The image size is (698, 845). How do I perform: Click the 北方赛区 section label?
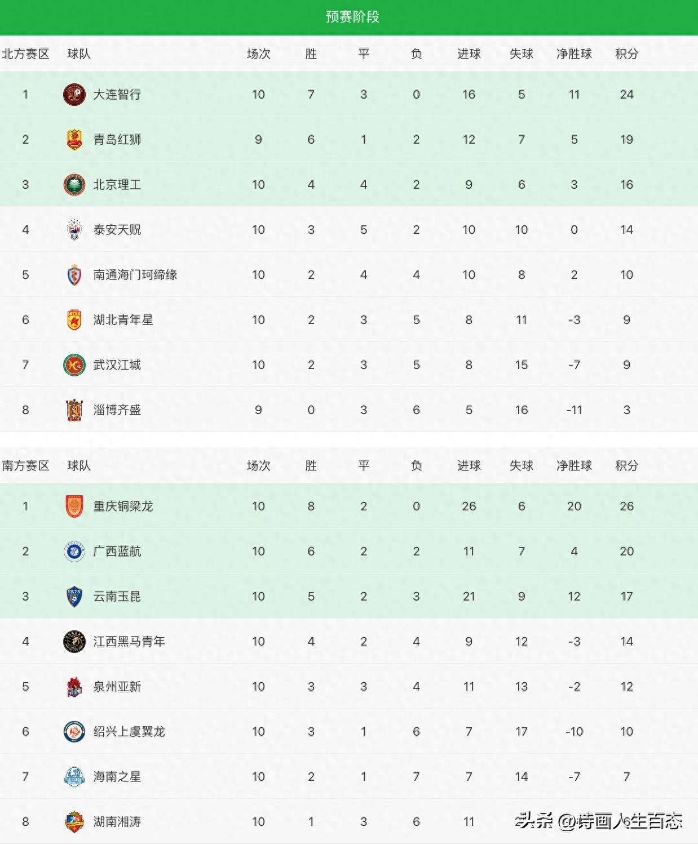25,54
